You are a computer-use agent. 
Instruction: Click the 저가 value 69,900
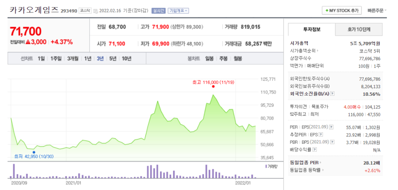[x=160, y=44]
